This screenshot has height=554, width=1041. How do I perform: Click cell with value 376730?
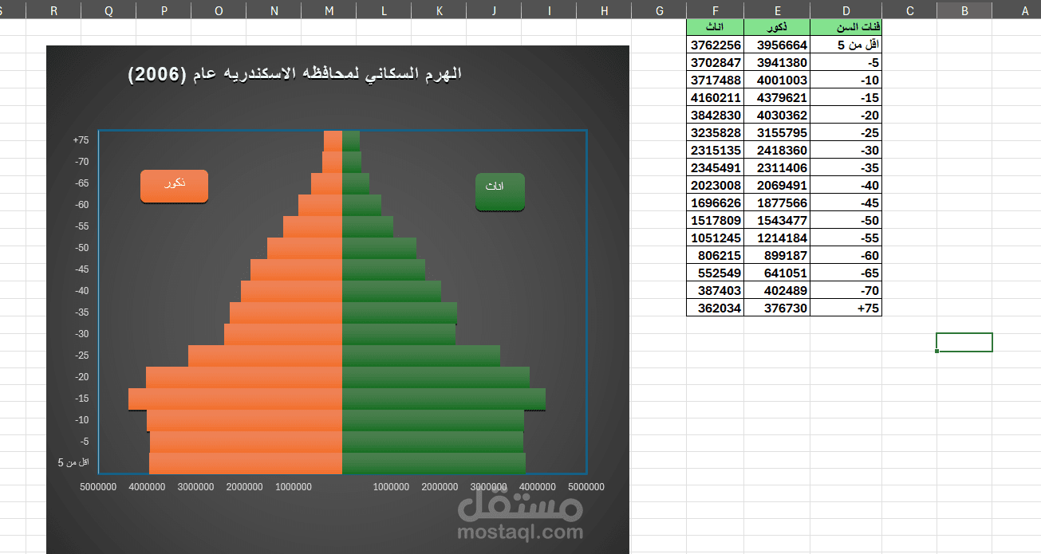tap(777, 308)
